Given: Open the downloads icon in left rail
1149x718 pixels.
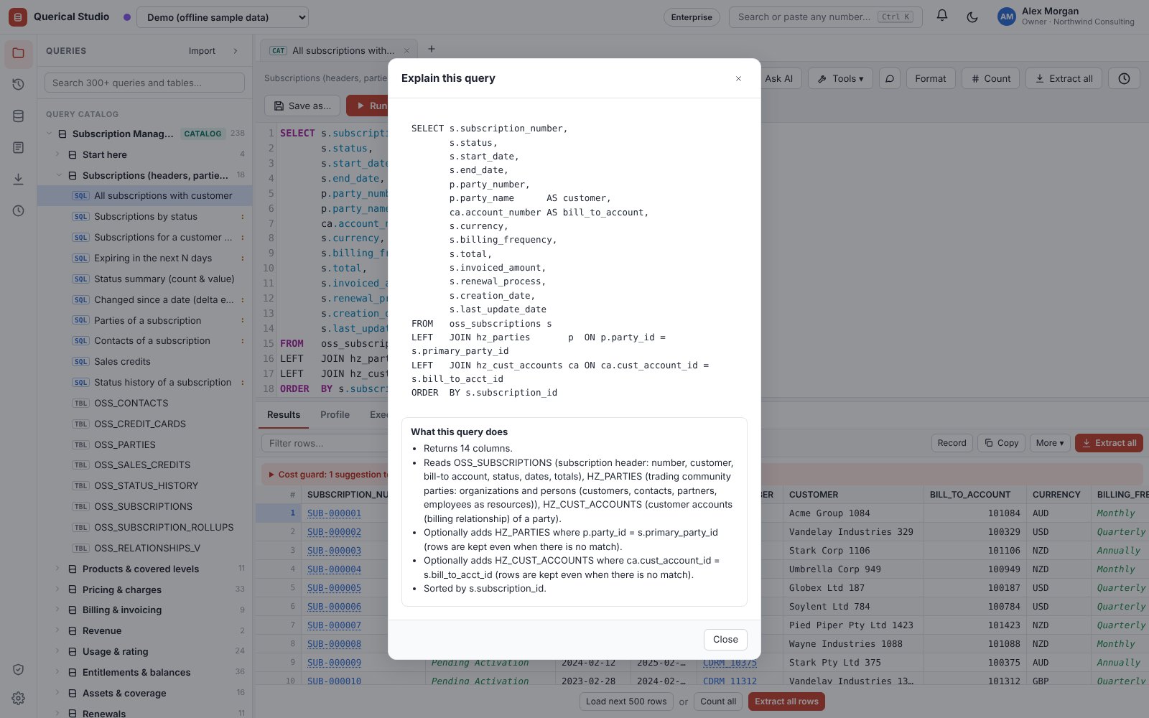Looking at the screenshot, I should (x=19, y=179).
